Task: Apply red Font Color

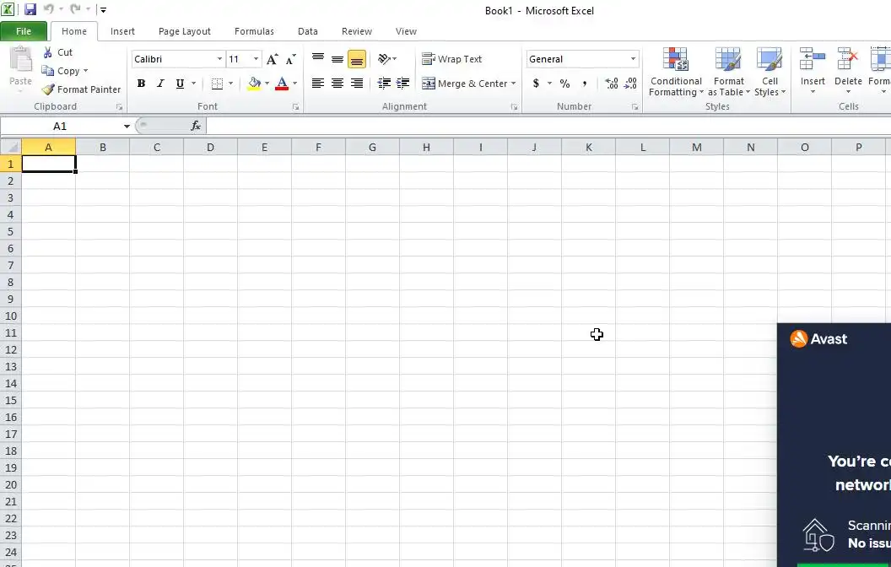Action: tap(282, 84)
